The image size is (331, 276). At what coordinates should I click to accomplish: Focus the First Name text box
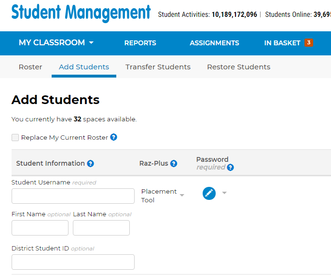(40, 228)
